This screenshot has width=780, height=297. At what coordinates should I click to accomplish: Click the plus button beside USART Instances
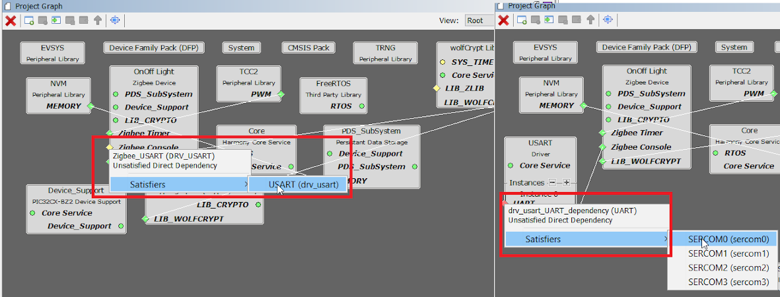565,182
